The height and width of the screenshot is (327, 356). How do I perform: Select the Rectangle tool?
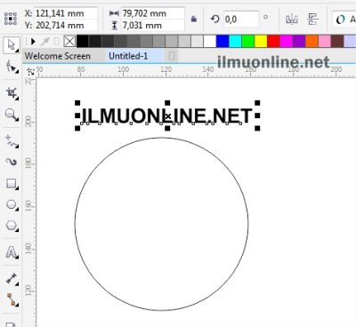click(12, 184)
